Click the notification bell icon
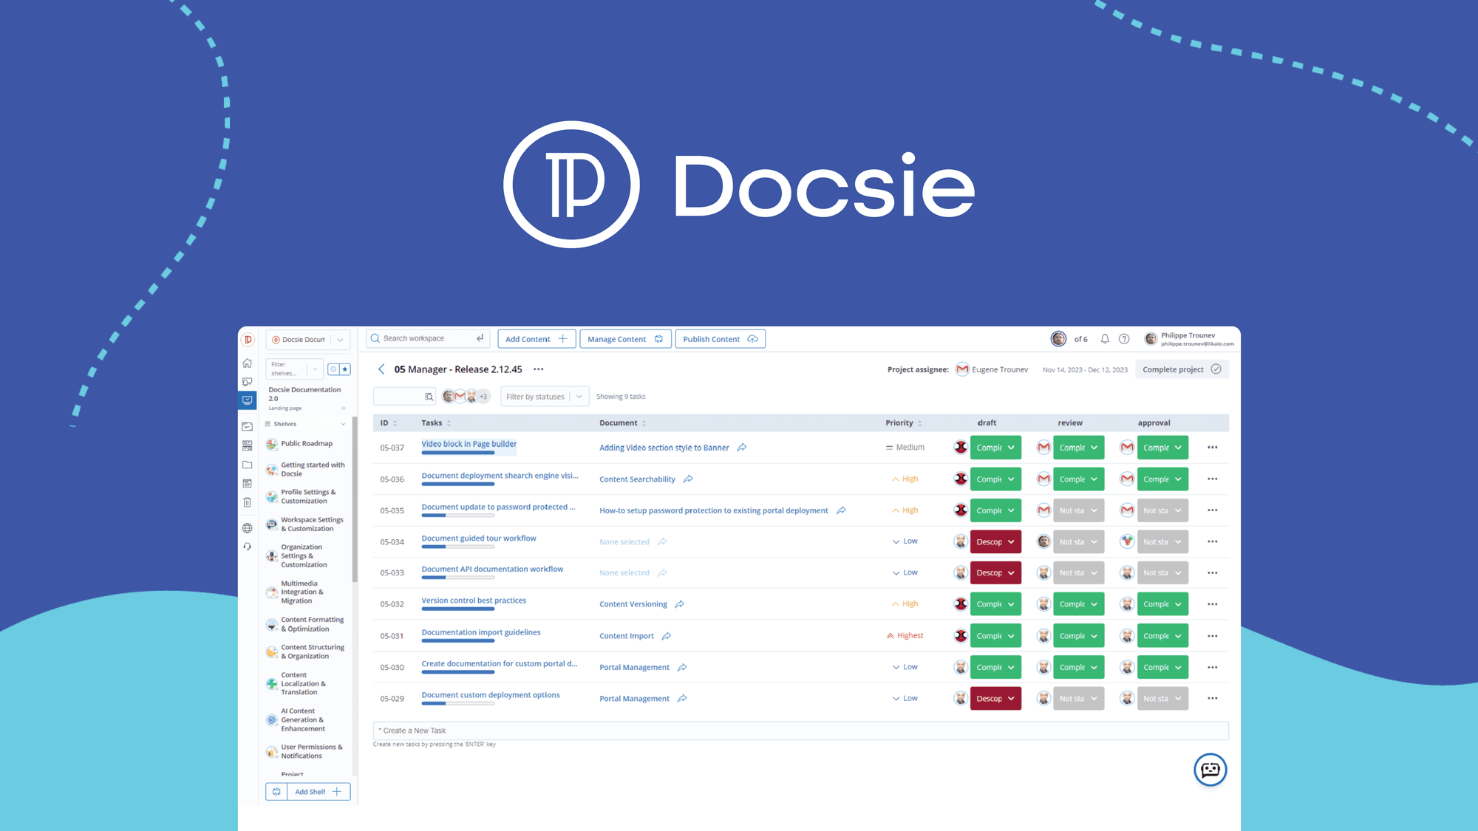The height and width of the screenshot is (831, 1478). coord(1105,339)
